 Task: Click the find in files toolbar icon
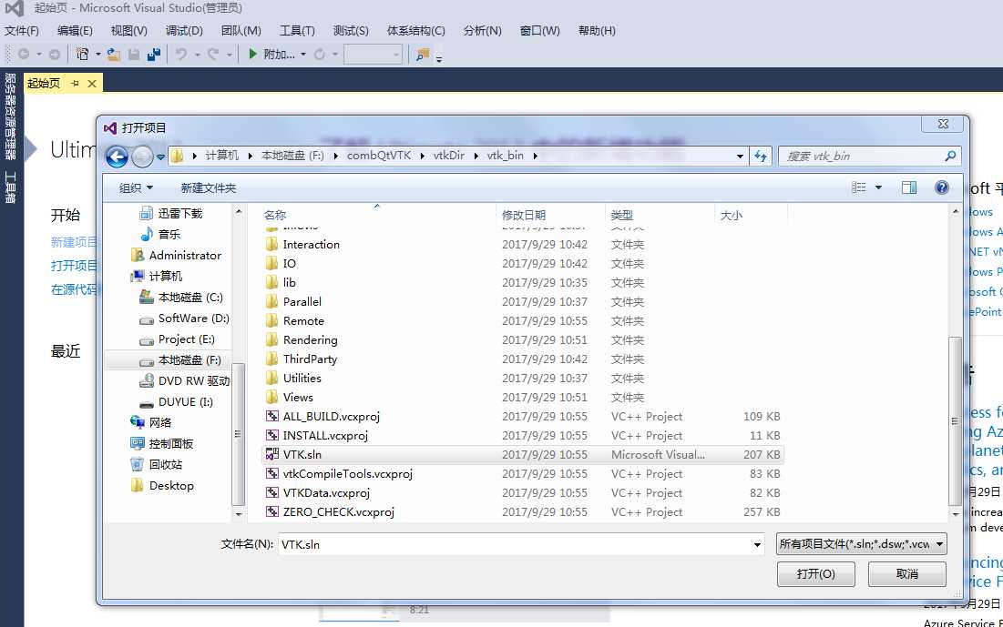click(422, 55)
